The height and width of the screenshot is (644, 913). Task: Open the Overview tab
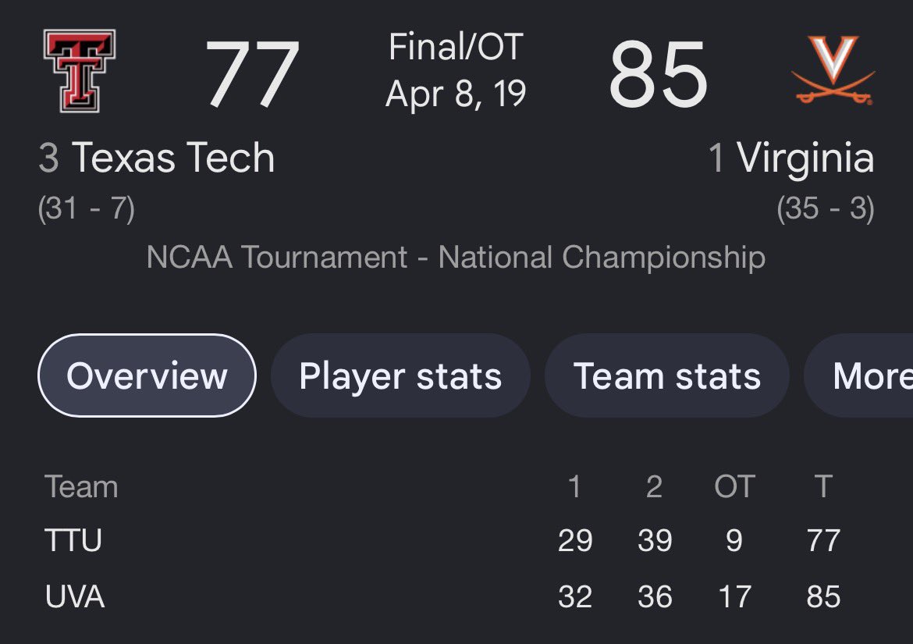coord(147,375)
